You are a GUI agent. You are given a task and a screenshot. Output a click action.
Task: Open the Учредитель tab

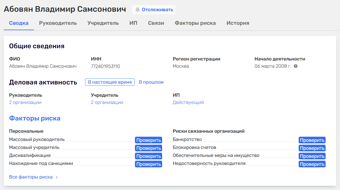tap(103, 23)
